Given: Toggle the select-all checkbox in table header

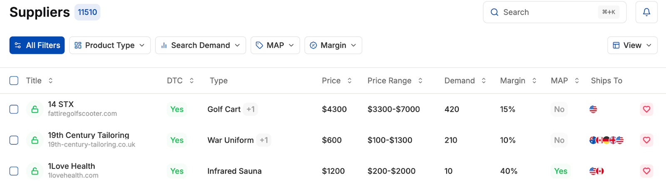Looking at the screenshot, I should pos(14,81).
